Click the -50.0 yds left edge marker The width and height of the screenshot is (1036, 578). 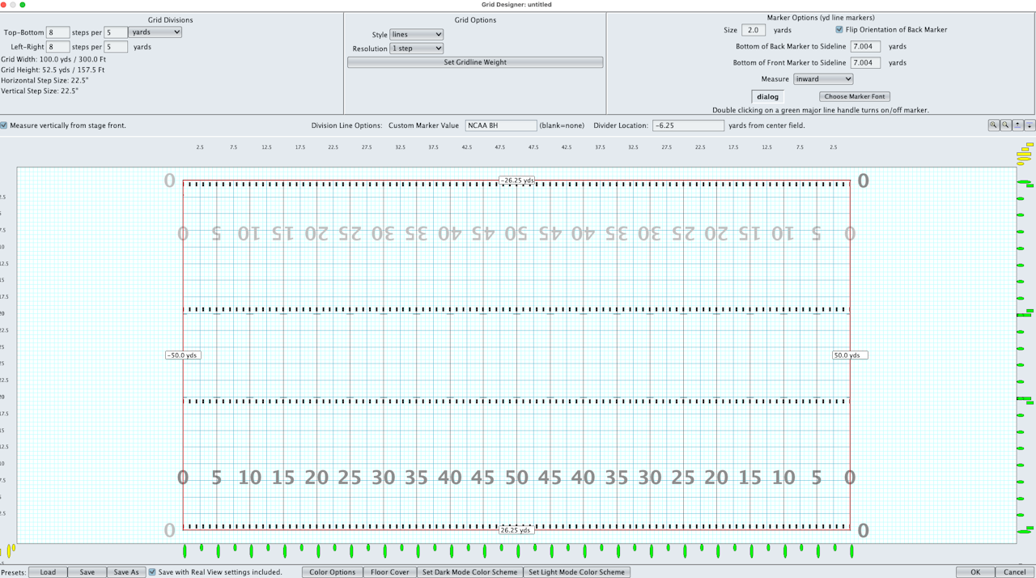click(183, 355)
